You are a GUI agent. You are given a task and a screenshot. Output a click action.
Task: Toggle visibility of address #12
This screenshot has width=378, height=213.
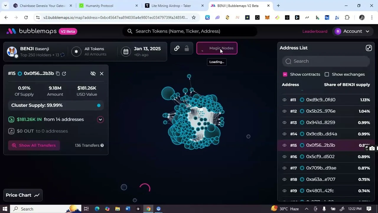(x=284, y=111)
